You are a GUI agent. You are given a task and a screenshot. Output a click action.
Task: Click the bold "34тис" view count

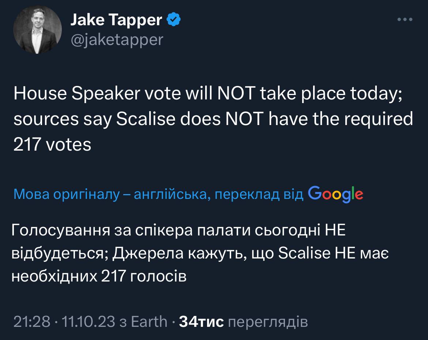tap(202, 322)
